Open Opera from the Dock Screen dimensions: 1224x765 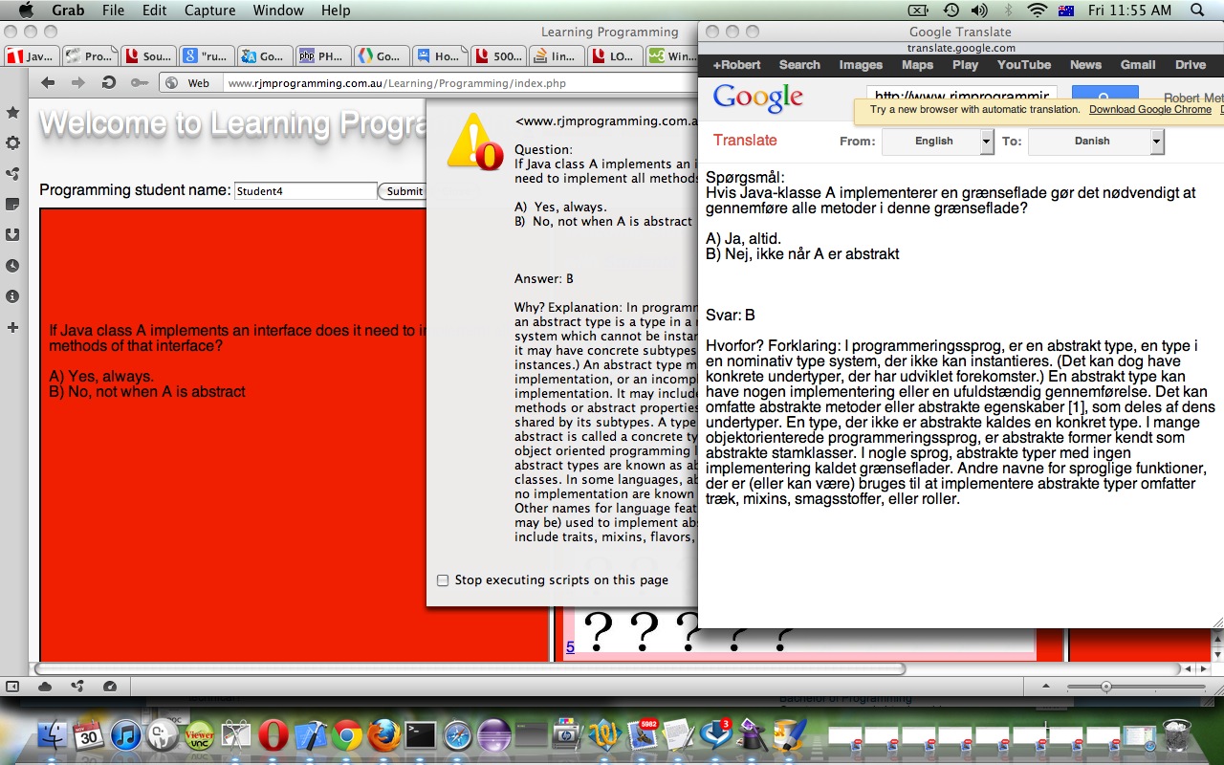click(273, 735)
